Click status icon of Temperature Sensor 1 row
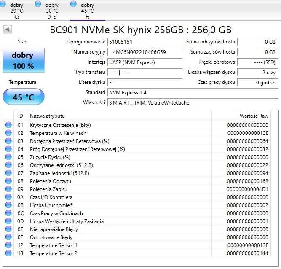Image resolution: width=281 pixels, height=269 pixels. pyautogui.click(x=8, y=245)
